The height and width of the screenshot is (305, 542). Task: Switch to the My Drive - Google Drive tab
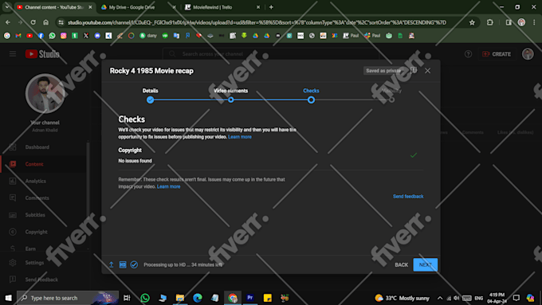[138, 7]
